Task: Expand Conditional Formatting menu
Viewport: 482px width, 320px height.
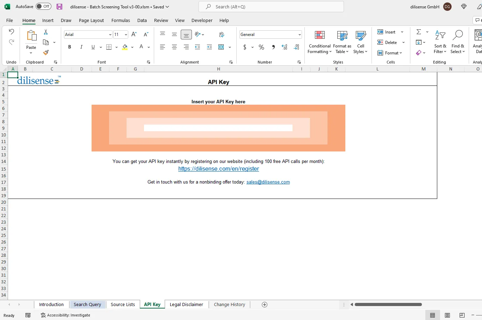Action: coord(320,42)
